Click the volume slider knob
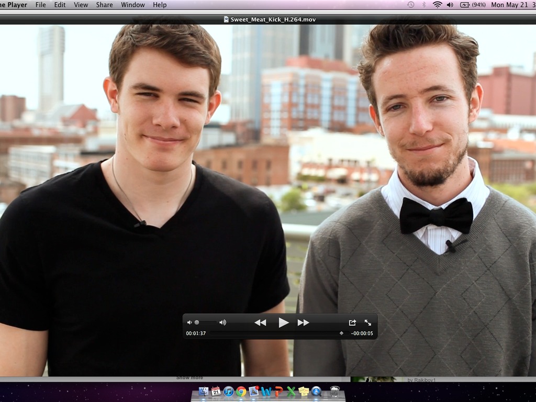This screenshot has height=402, width=536. pyautogui.click(x=197, y=322)
